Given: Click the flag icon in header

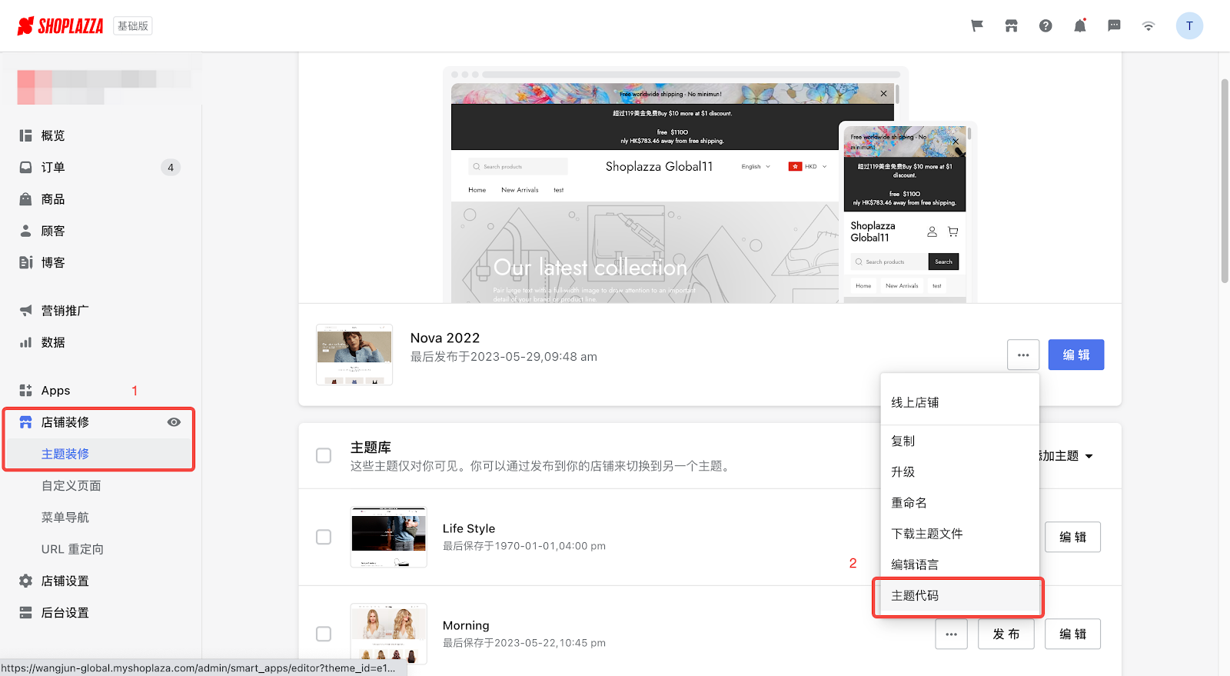Looking at the screenshot, I should coord(977,26).
